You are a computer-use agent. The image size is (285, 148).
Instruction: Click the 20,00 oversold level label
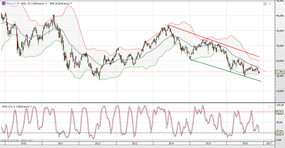pyautogui.click(x=279, y=133)
